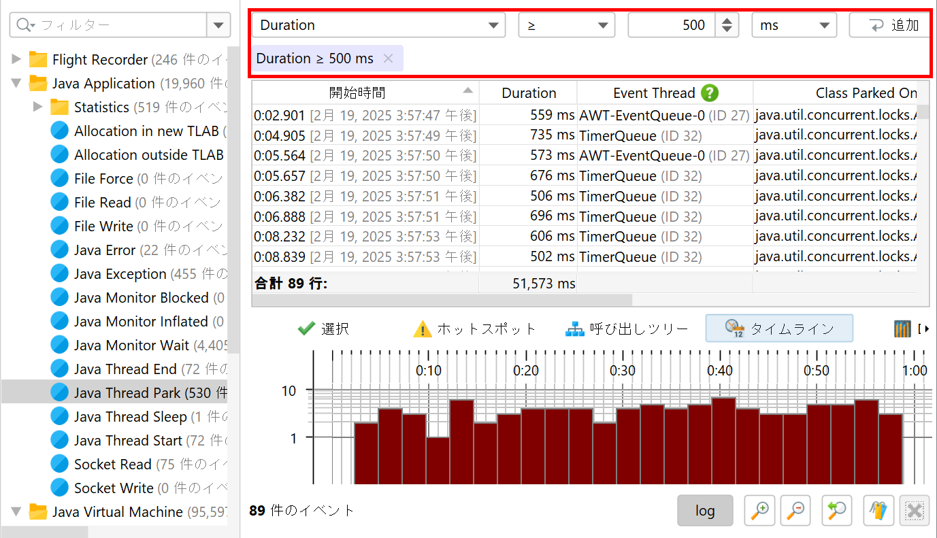The width and height of the screenshot is (937, 538).
Task: Switch to the 選択 tab
Action: pos(324,329)
